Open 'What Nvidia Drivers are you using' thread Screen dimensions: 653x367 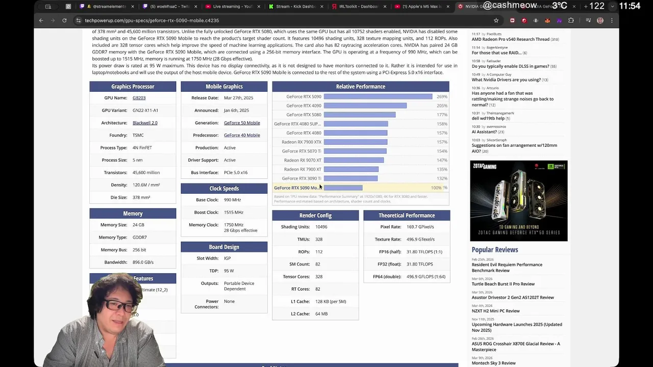506,80
